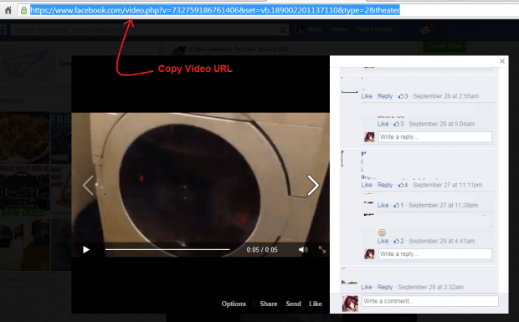Click the video progress bar
Viewport: 519px width, 322px height.
point(167,249)
